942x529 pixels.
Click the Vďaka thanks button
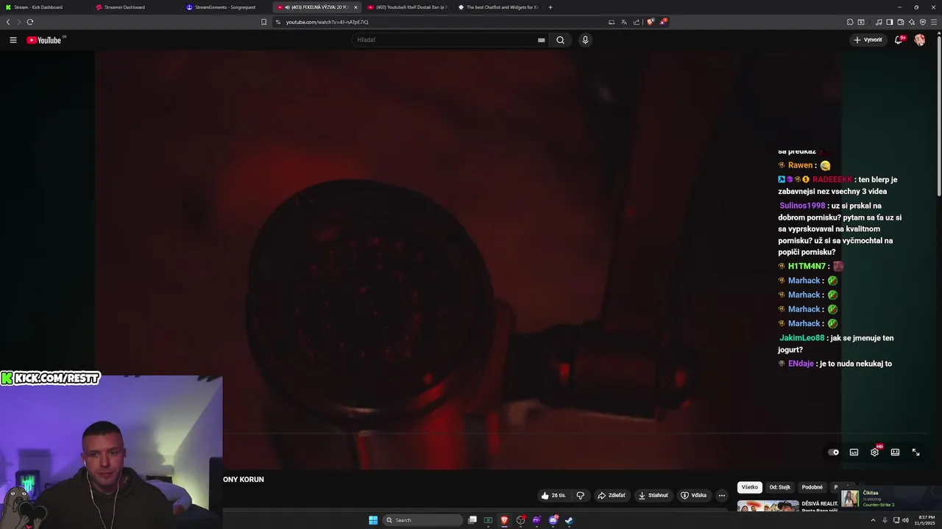click(x=693, y=495)
